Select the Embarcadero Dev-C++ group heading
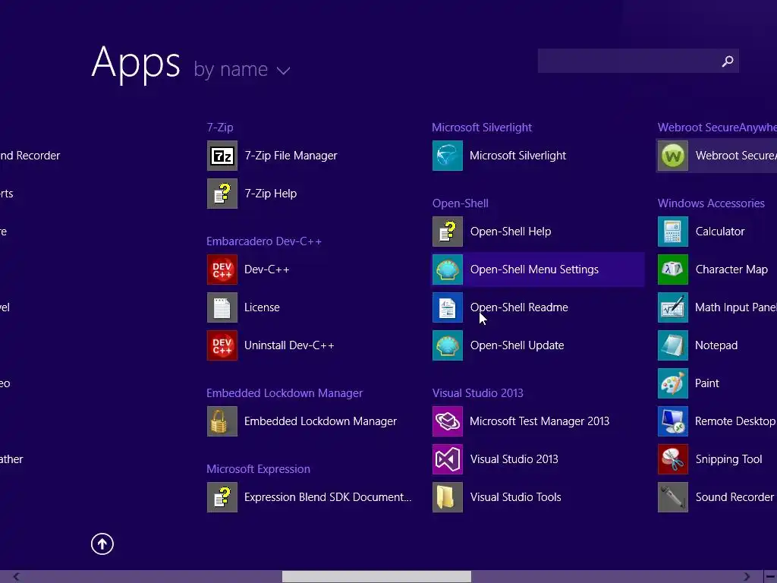Viewport: 777px width, 583px height. [x=264, y=241]
